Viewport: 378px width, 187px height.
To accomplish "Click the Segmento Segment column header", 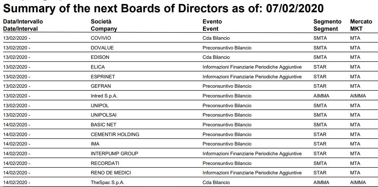I will pos(327,25).
